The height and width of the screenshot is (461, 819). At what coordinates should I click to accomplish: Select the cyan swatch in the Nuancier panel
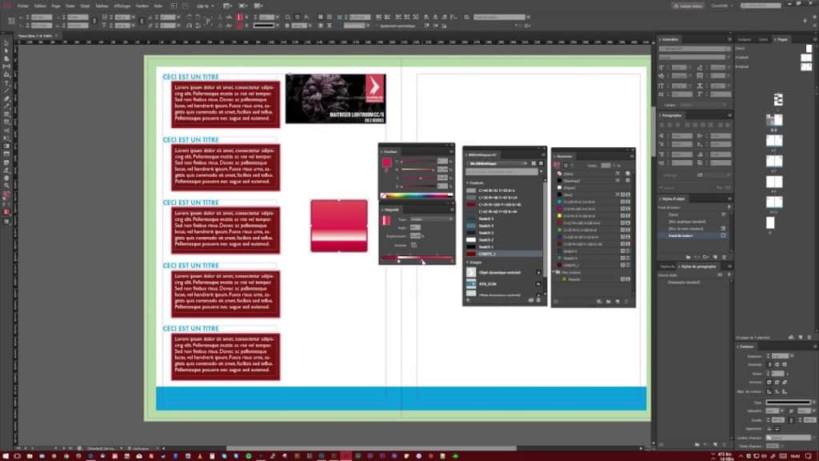(x=560, y=202)
